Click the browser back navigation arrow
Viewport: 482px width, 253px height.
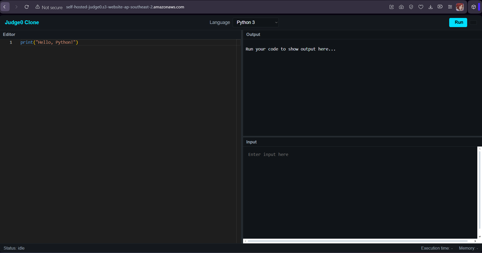pyautogui.click(x=5, y=7)
